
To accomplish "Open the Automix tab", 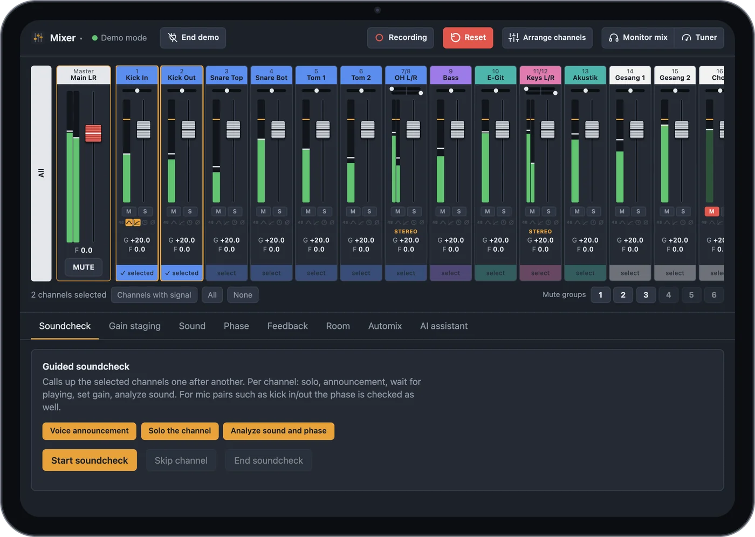I will click(x=385, y=326).
